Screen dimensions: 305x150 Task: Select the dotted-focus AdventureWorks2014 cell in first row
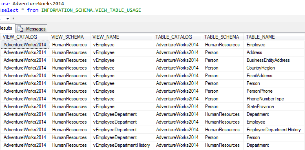click(x=25, y=45)
